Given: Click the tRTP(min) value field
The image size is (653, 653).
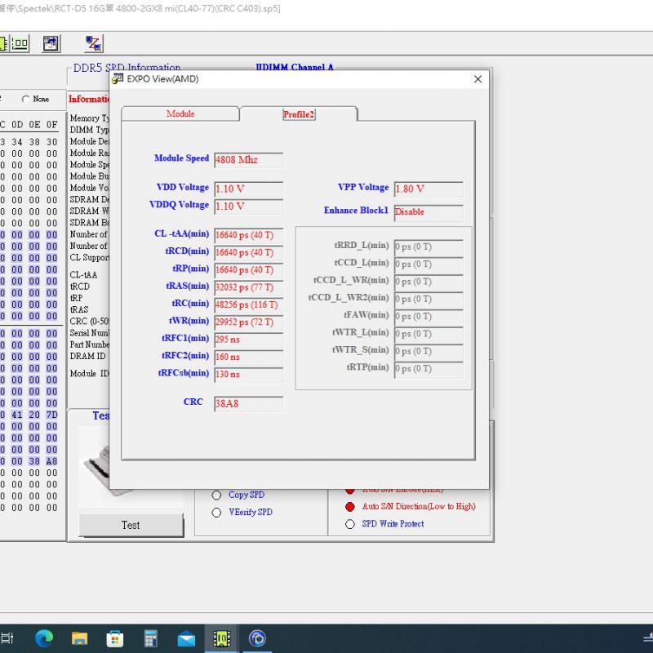Looking at the screenshot, I should [429, 369].
